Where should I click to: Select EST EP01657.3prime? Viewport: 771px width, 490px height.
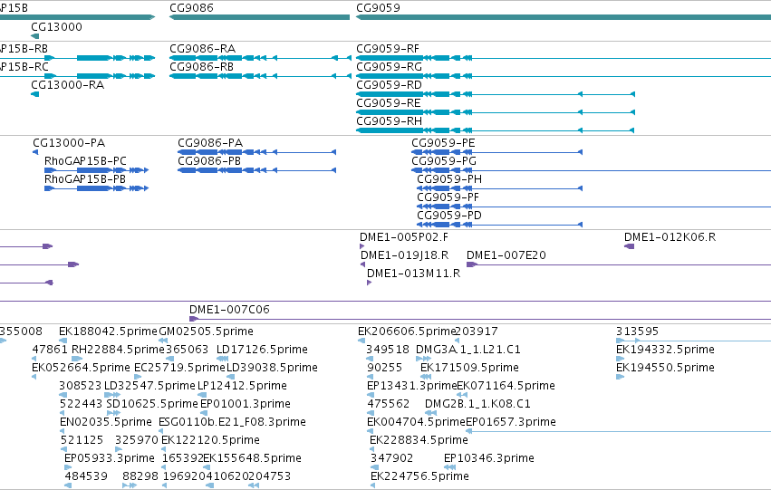tap(511, 422)
